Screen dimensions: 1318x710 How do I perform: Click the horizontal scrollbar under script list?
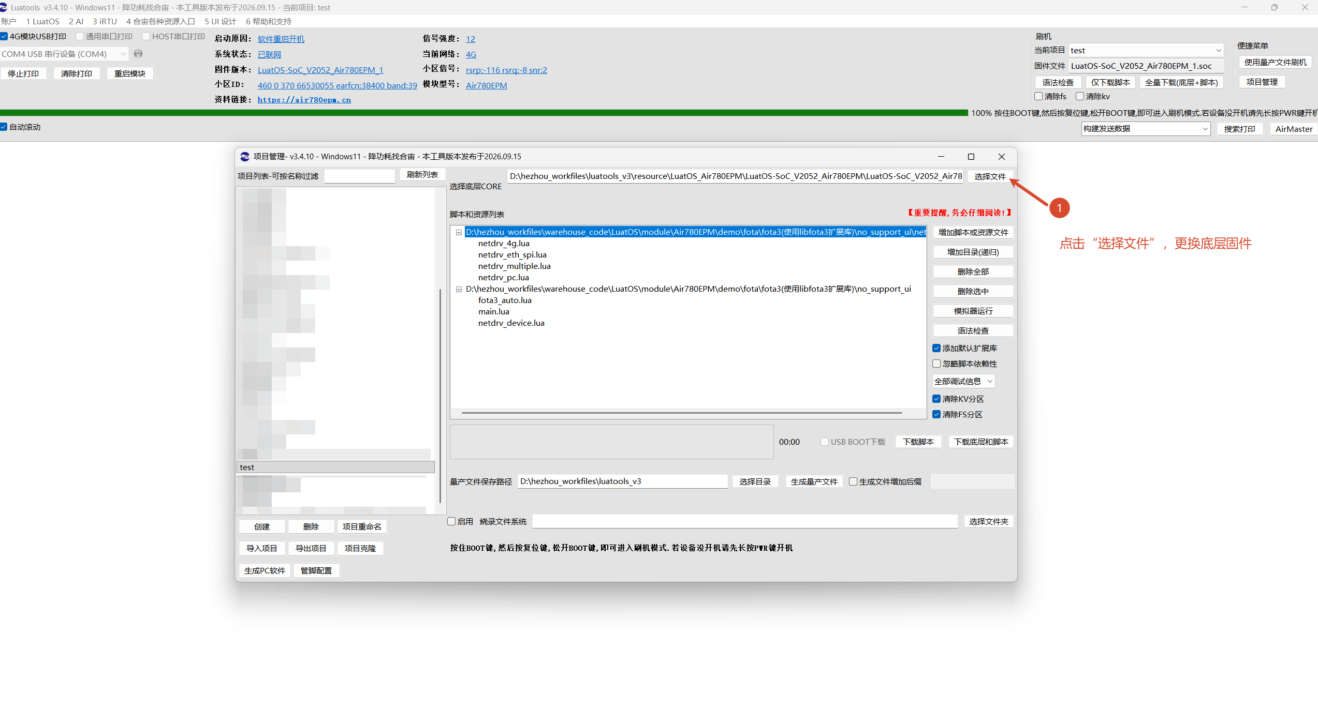682,413
